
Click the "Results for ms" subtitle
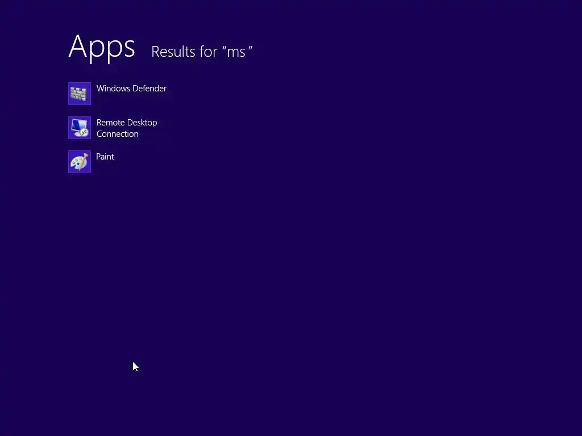click(x=202, y=52)
